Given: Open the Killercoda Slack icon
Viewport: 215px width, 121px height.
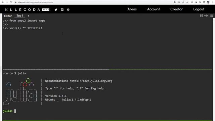Looking at the screenshot, I should point(68,10).
